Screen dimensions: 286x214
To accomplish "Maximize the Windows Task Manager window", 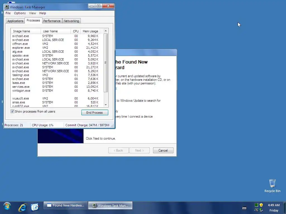I will coord(99,6).
